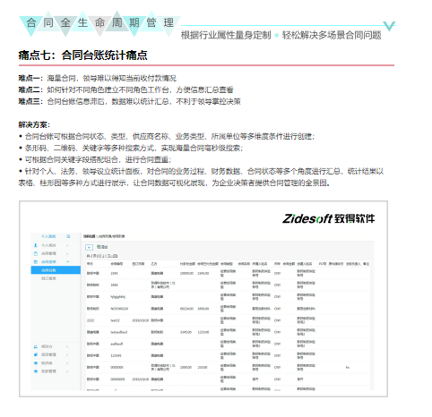Click the heading 痛点七：合同台账统计痛点
This screenshot has height=417, width=432.
pyautogui.click(x=82, y=55)
